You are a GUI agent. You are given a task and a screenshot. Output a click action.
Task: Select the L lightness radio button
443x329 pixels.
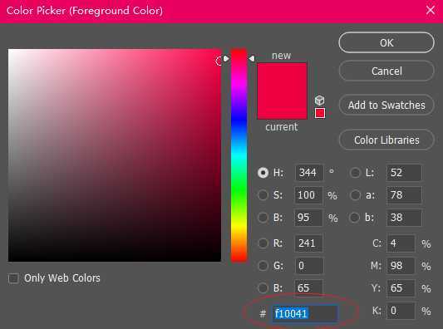(x=355, y=172)
